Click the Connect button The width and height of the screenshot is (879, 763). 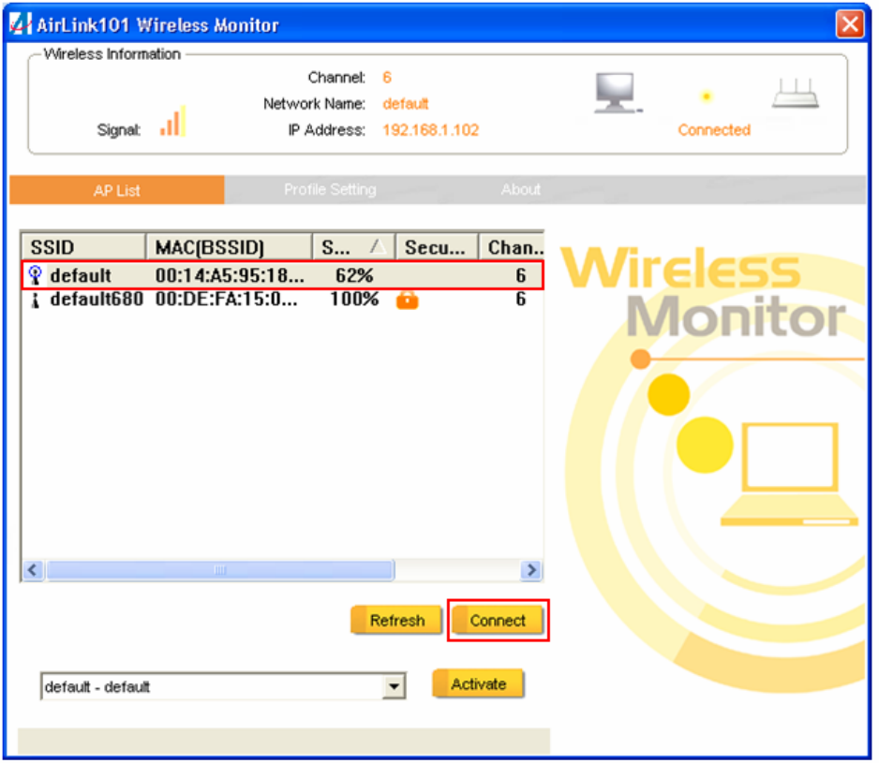tap(498, 620)
